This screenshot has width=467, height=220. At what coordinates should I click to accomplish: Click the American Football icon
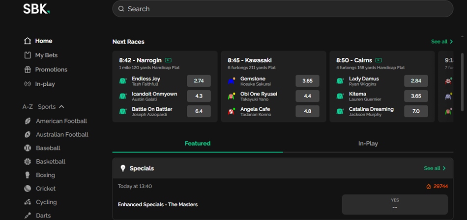click(28, 121)
